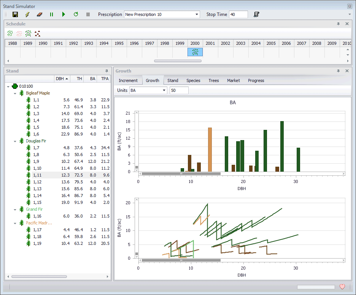Screen dimensions: 356x295
Task: Click the lightning bolt toolbar icon
Action: [x=27, y=14]
